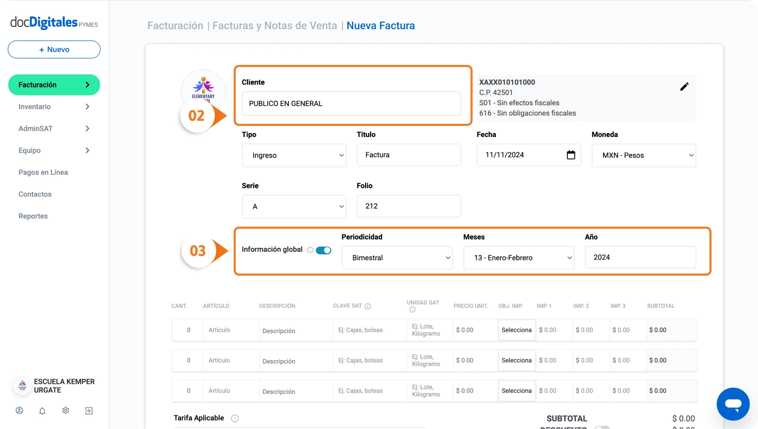Expand the Facturación menu chevron
This screenshot has height=429, width=758.
click(87, 85)
